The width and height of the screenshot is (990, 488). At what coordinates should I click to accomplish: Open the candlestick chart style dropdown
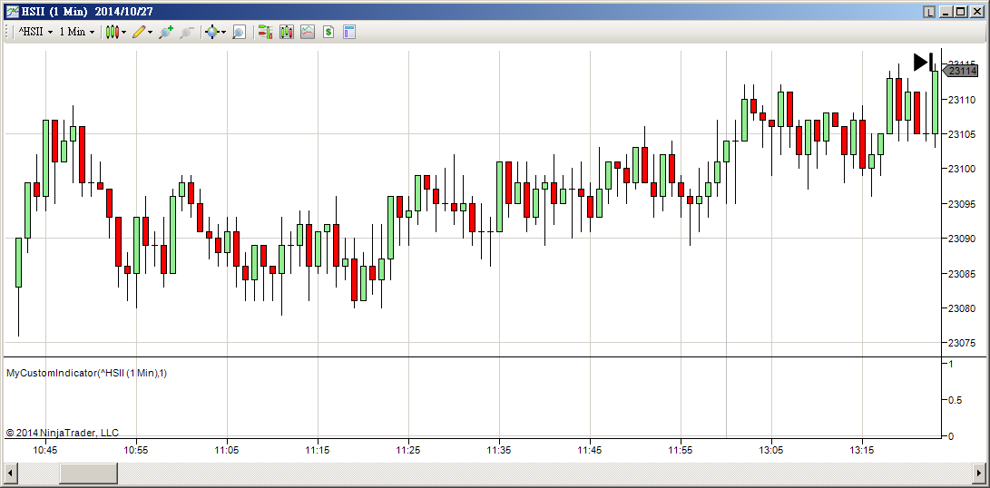click(116, 32)
